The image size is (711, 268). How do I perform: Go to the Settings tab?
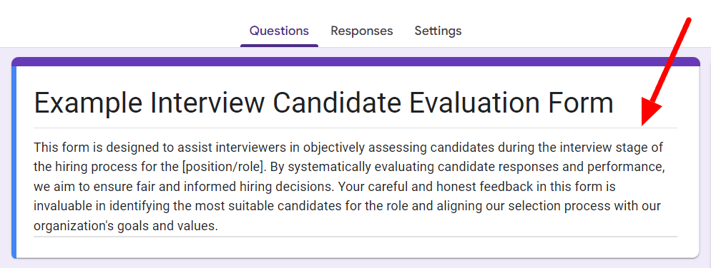438,31
